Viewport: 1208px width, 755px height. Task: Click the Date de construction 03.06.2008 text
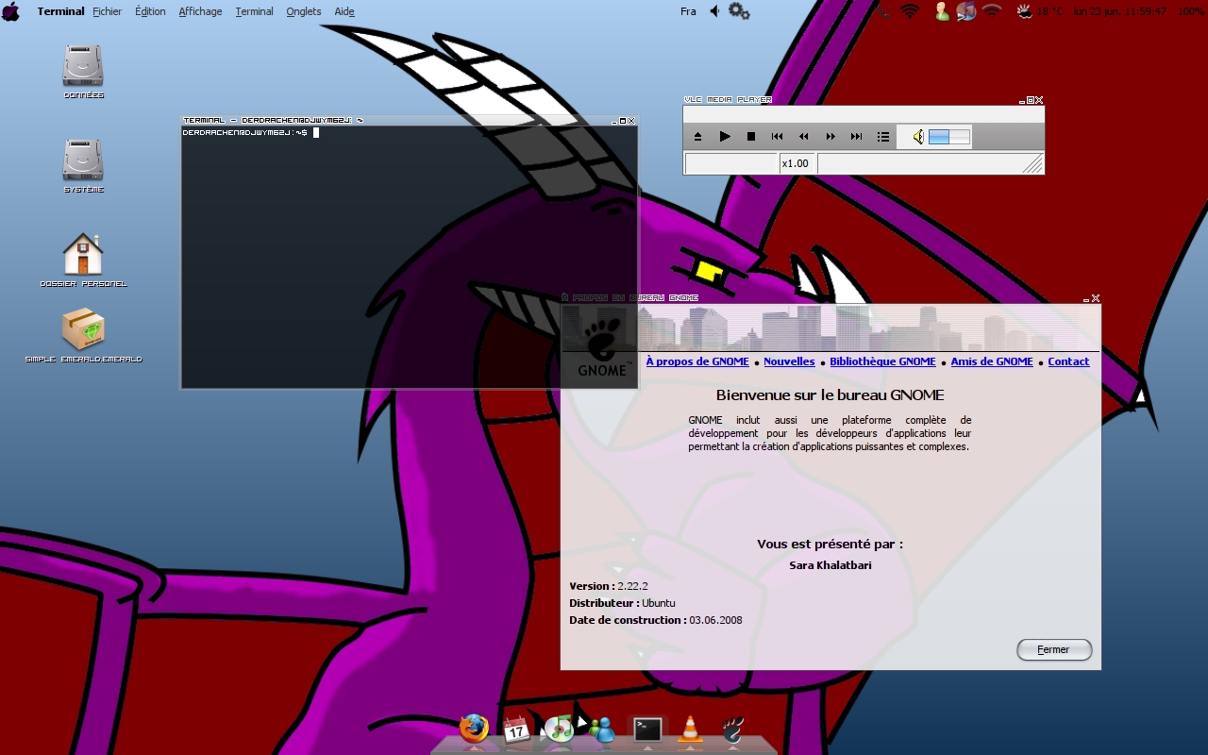(656, 620)
